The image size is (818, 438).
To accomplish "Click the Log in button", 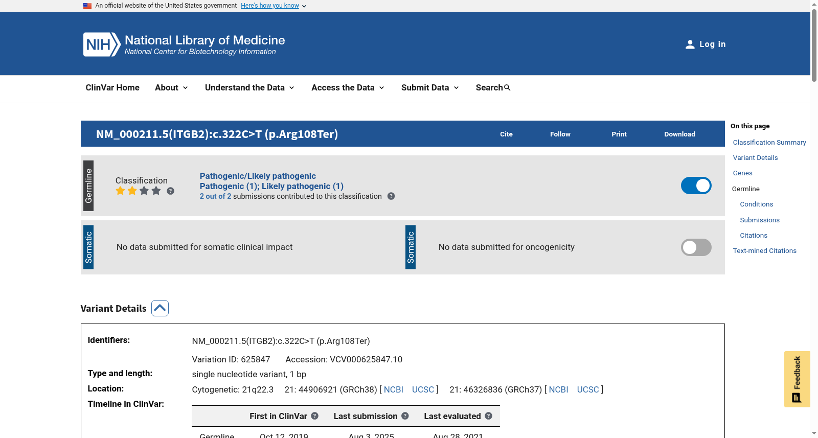I will pyautogui.click(x=706, y=44).
